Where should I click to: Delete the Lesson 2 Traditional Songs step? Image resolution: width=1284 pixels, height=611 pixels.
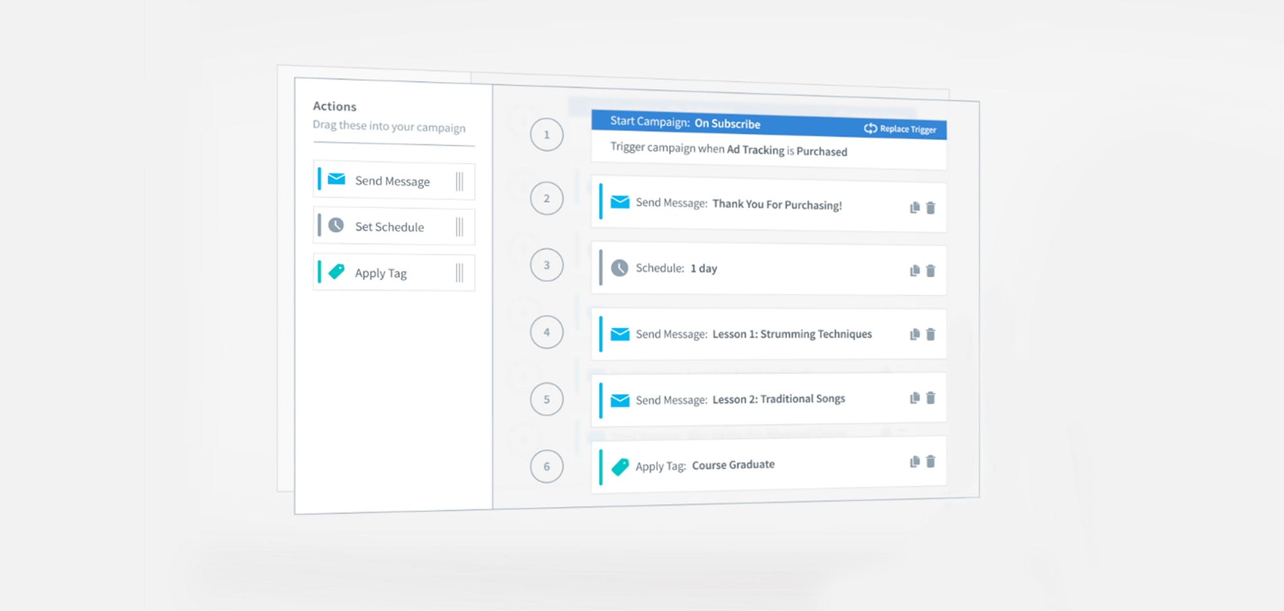pyautogui.click(x=931, y=398)
